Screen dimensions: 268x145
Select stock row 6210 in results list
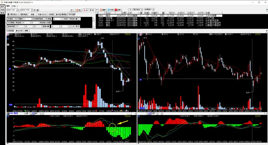160,25
